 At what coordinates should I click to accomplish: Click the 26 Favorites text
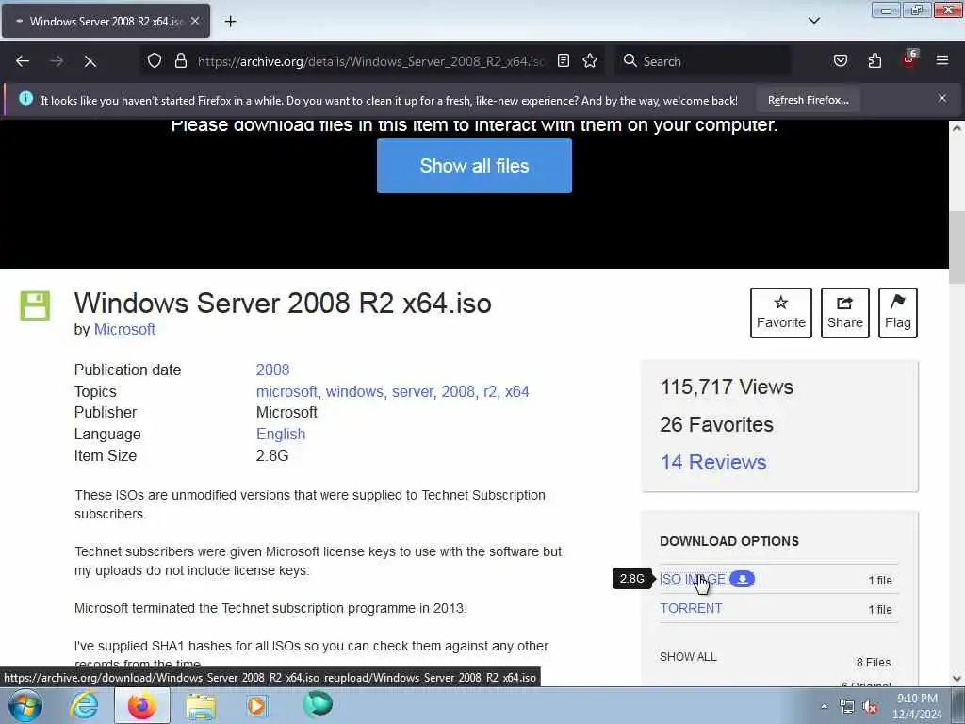pos(716,425)
